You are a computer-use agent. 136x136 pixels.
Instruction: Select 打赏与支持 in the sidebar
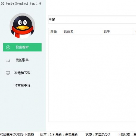tap(22, 86)
